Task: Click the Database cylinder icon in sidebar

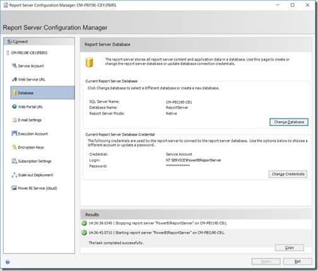Action: 15,93
